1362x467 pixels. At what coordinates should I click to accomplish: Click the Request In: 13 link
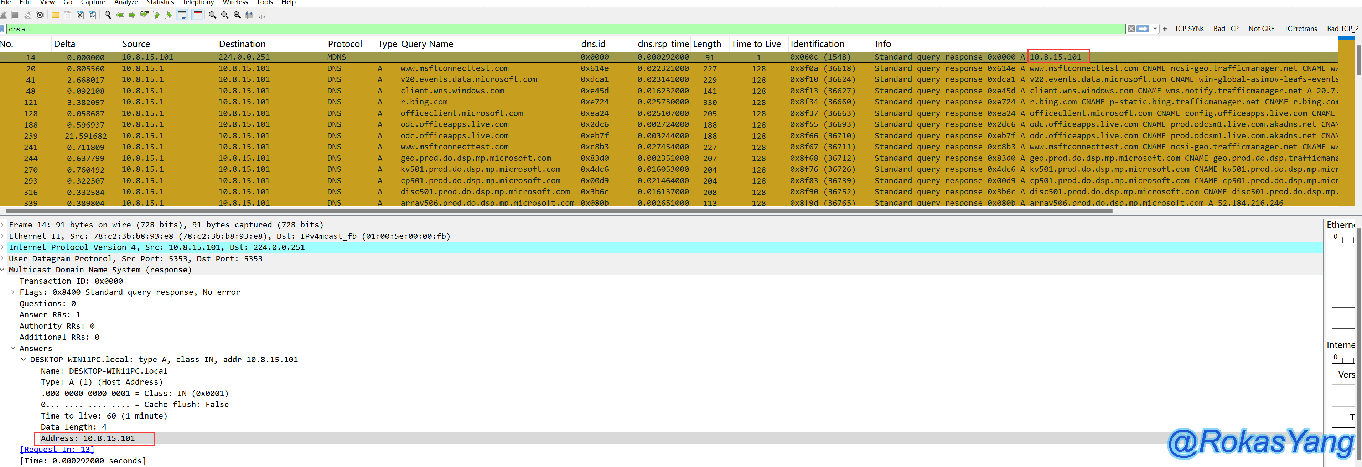click(x=57, y=449)
